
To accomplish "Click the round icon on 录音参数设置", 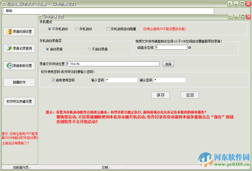I will (x=9, y=66).
